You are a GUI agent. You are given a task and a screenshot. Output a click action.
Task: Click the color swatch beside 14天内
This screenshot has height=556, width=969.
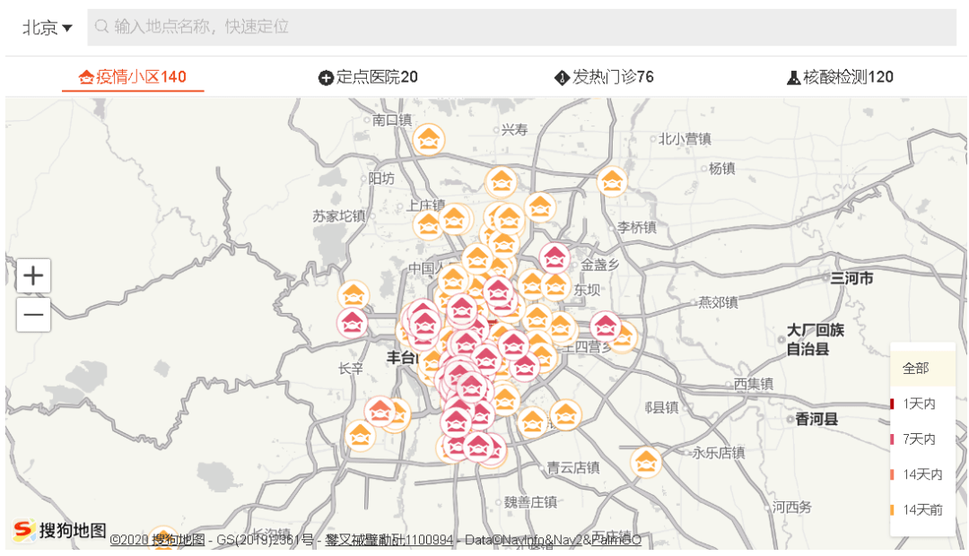[x=893, y=475]
